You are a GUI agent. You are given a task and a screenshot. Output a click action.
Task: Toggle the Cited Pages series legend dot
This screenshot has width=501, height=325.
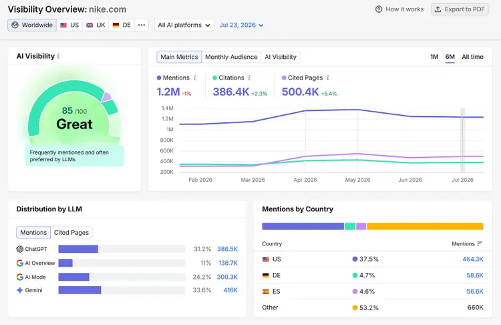(x=284, y=78)
